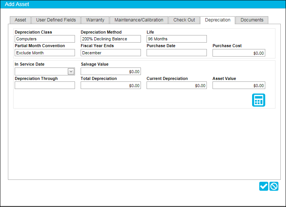This screenshot has width=286, height=207.
Task: Click the Total Depreciation label
Action: click(x=99, y=78)
